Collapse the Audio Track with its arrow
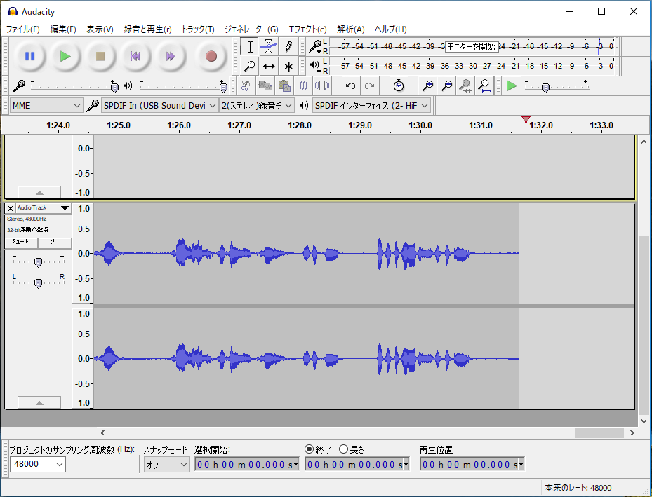 pos(39,402)
